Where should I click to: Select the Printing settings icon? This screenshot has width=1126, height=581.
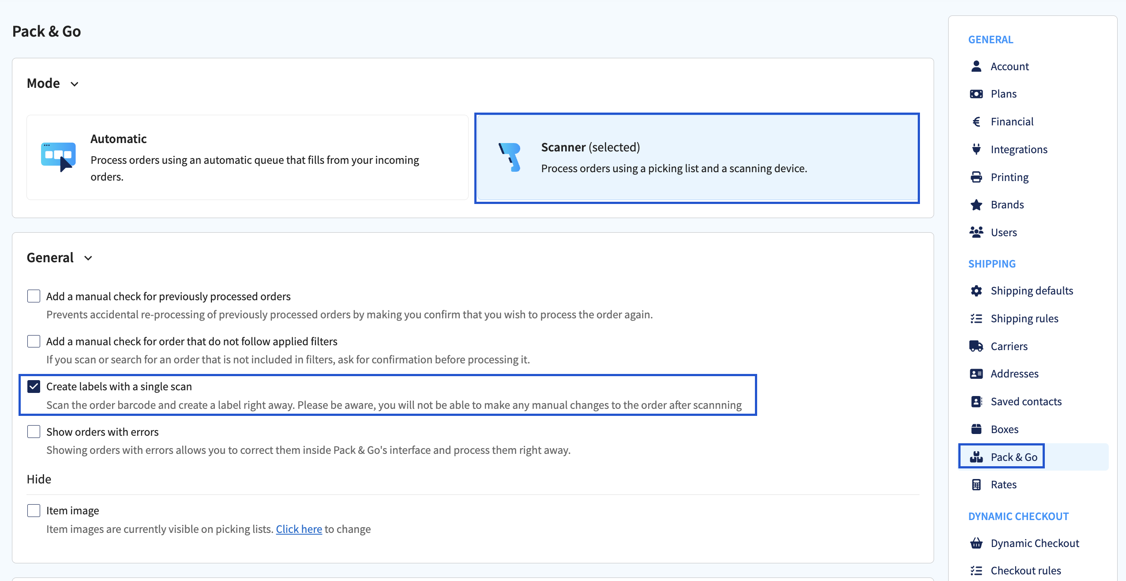[976, 177]
